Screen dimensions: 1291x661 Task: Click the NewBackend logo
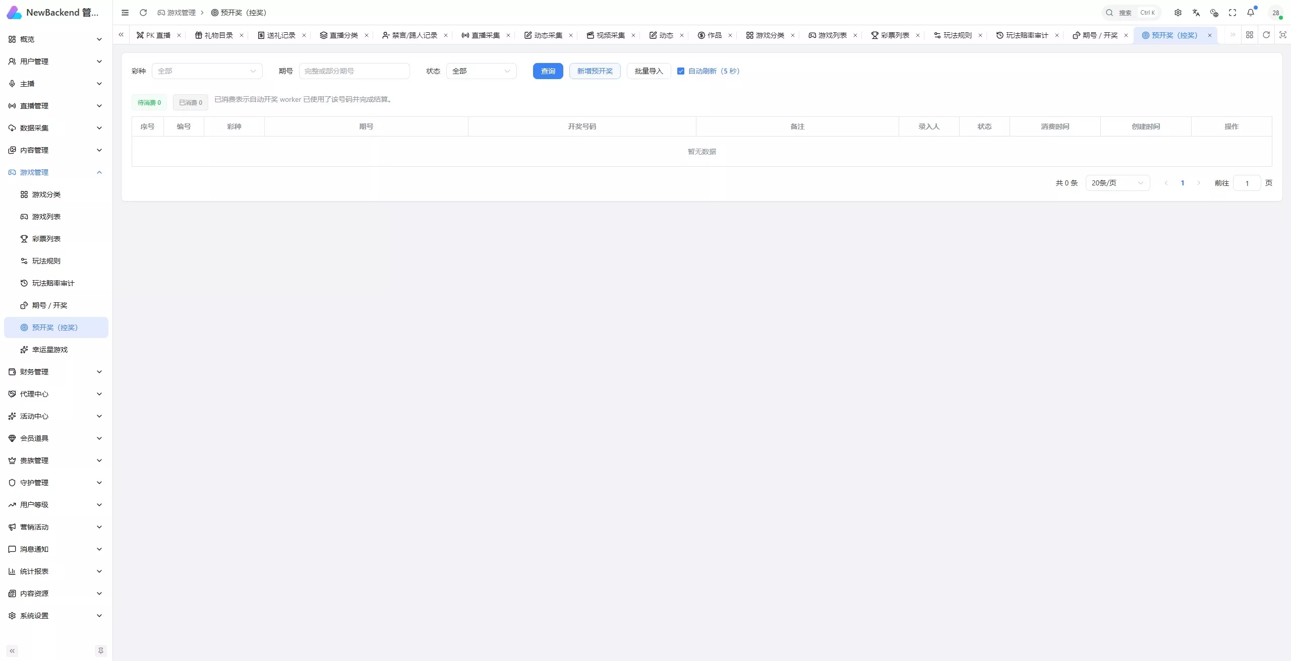[14, 13]
